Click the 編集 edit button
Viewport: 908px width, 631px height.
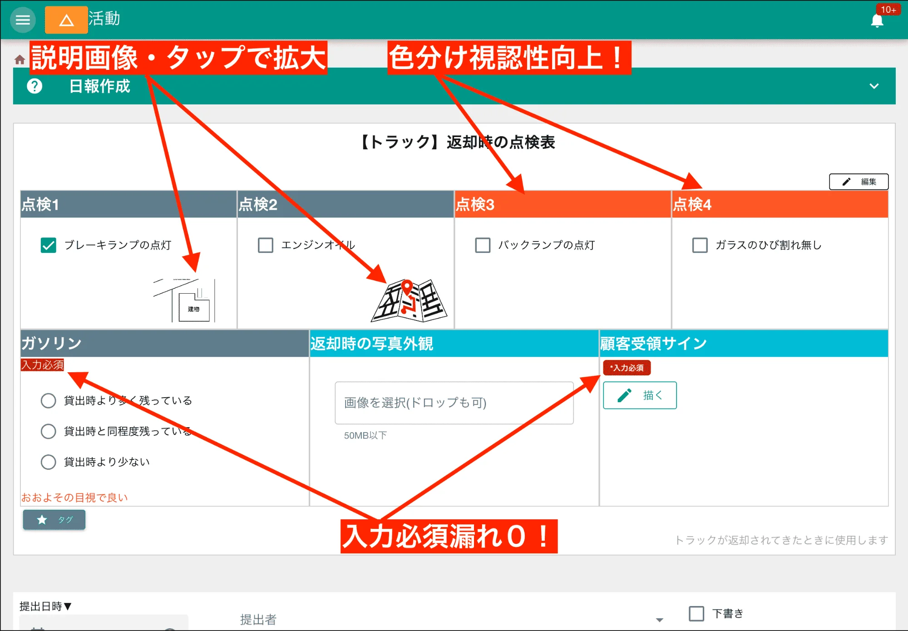(x=859, y=181)
